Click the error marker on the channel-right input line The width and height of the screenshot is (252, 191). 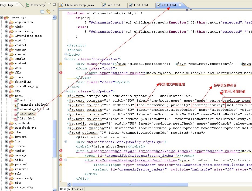pyautogui.click(x=61, y=150)
